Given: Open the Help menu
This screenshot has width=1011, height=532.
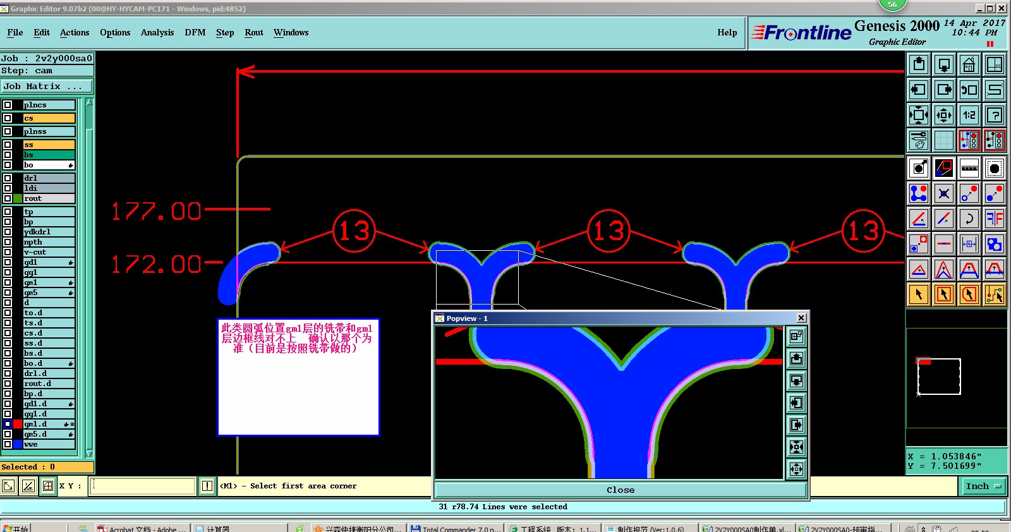Looking at the screenshot, I should point(727,32).
